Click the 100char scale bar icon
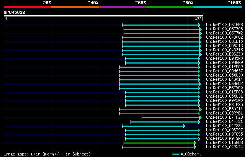The width and height of the screenshot is (245, 157). tap(176, 154)
